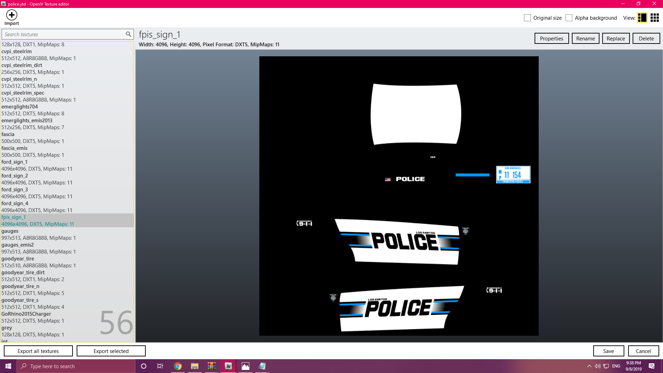Open texture Properties
Screen dimensions: 663x373
[551, 38]
